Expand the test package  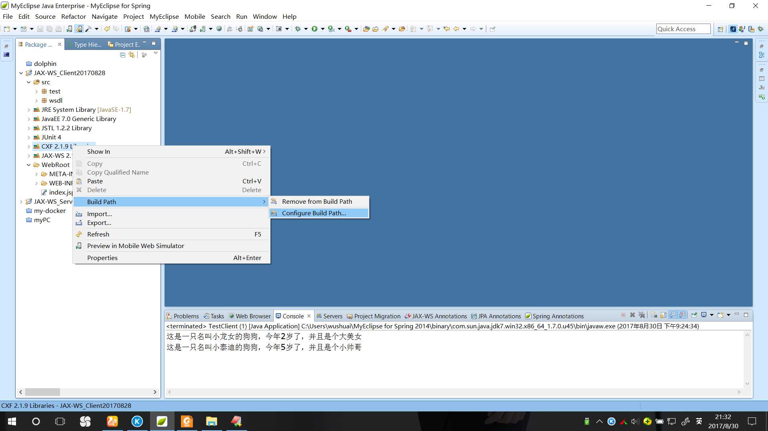36,91
